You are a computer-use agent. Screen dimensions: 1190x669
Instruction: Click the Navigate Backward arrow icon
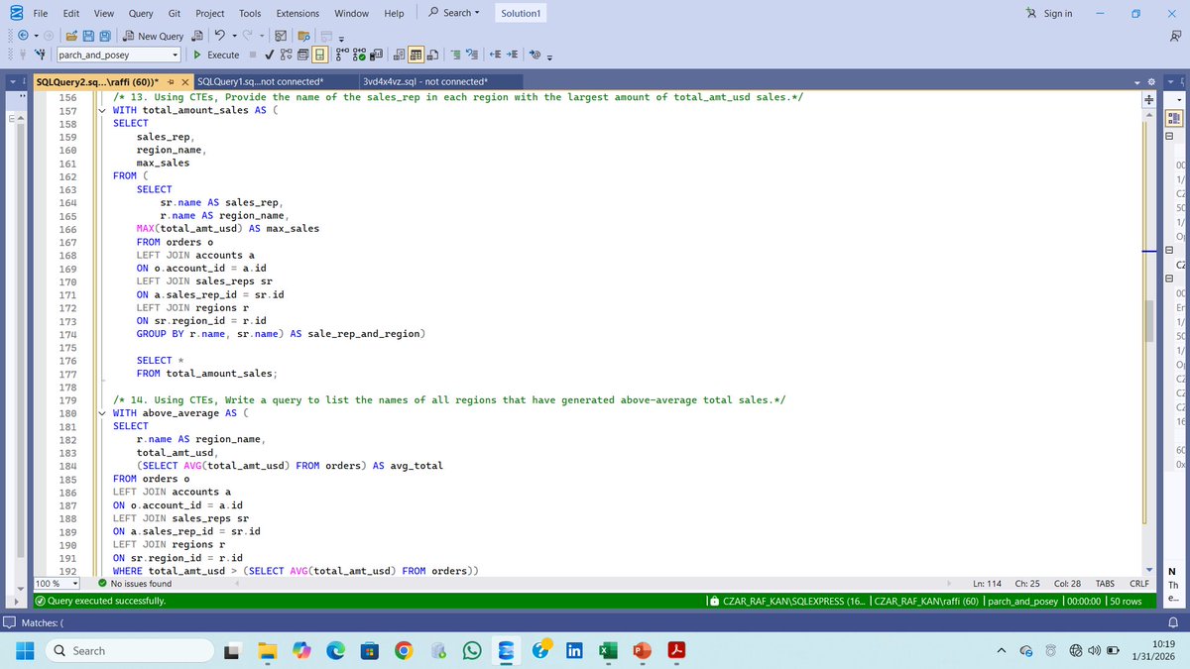[x=23, y=36]
